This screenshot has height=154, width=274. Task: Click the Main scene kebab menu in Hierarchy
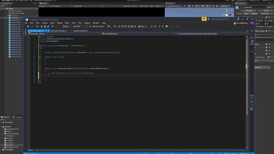[x=37, y=9]
